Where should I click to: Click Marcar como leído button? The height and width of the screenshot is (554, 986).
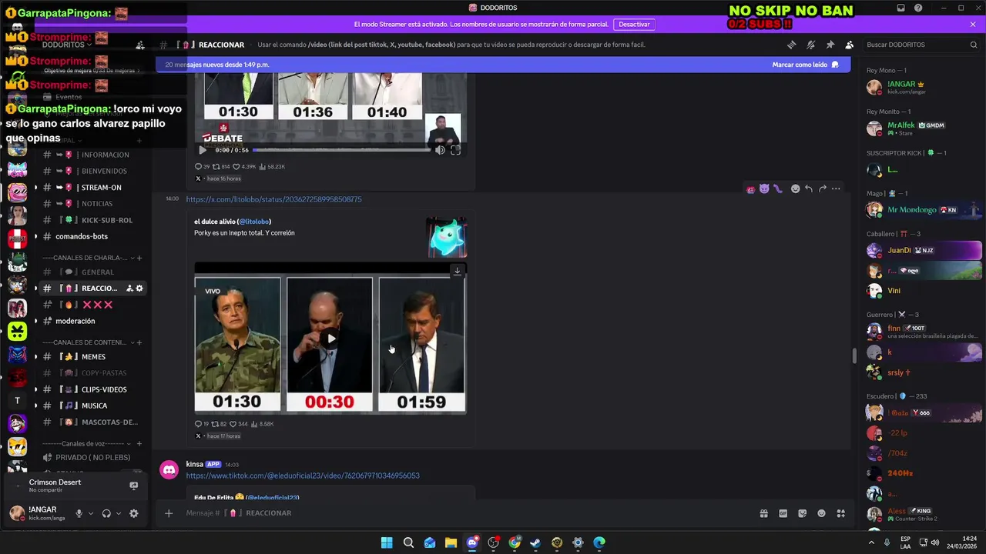(x=805, y=65)
